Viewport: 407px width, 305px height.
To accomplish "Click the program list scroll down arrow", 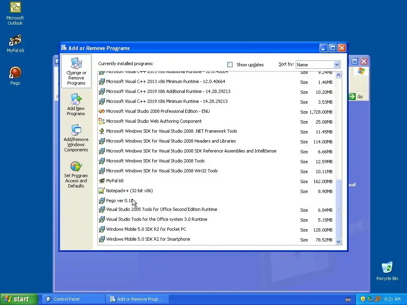I will pyautogui.click(x=338, y=241).
